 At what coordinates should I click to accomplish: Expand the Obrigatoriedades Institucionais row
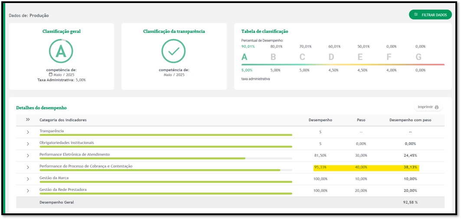(x=28, y=144)
